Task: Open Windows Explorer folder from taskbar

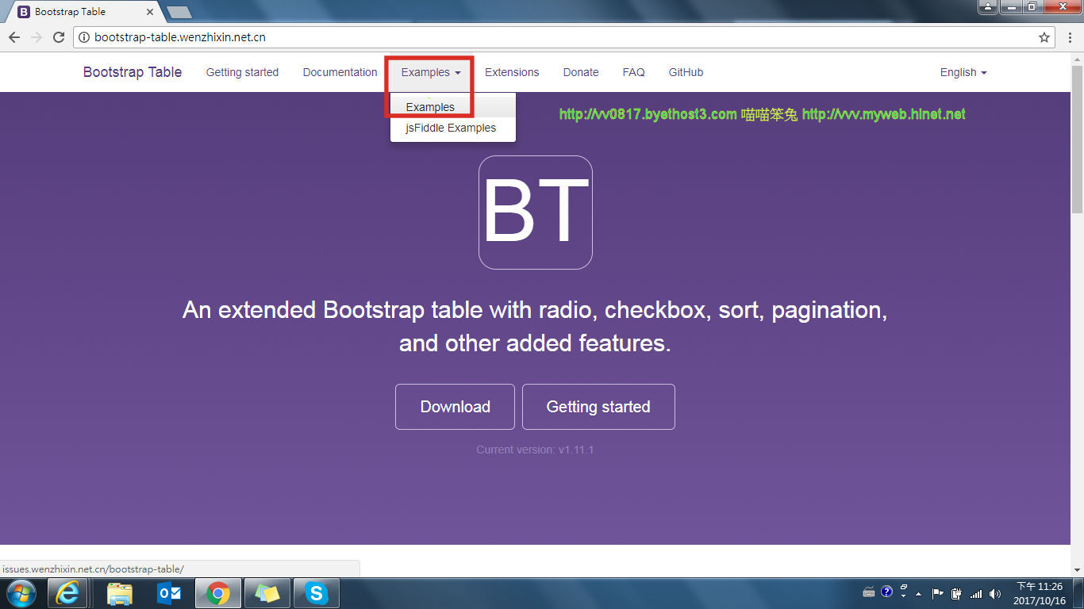Action: (x=120, y=593)
